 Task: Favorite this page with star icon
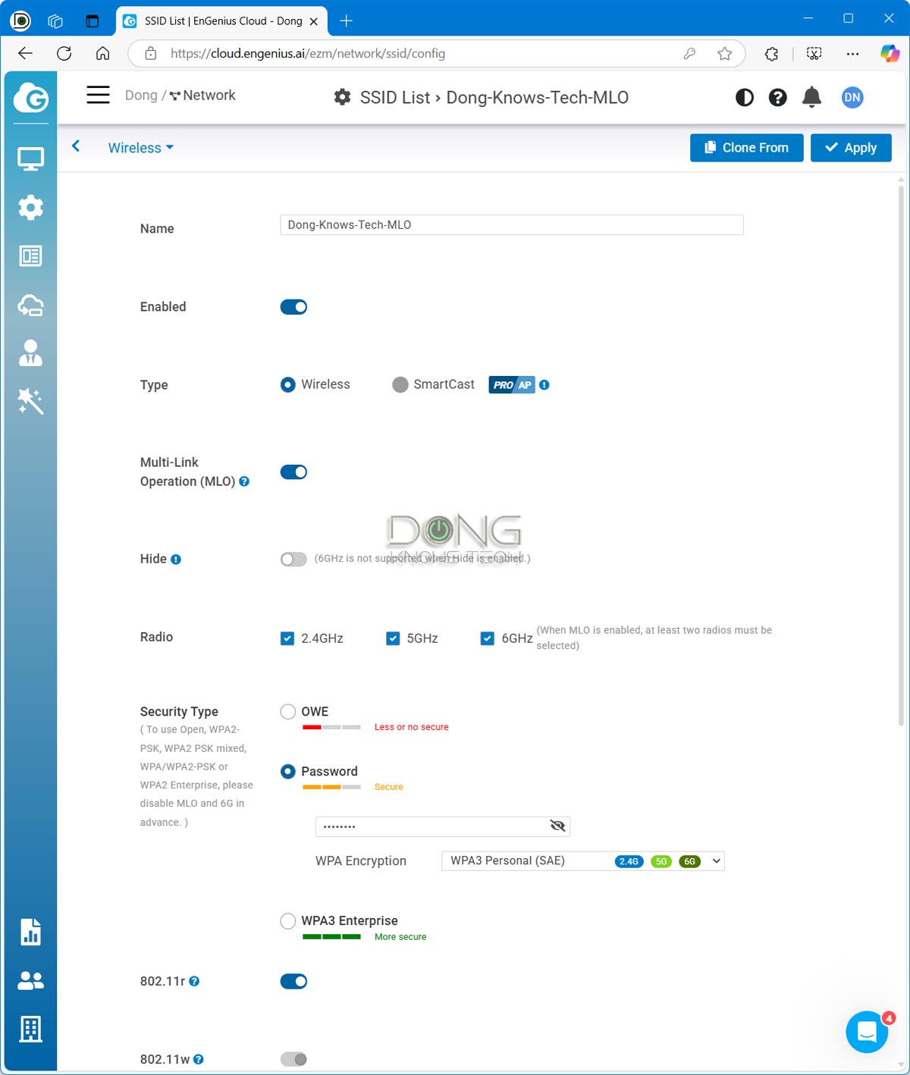click(725, 54)
